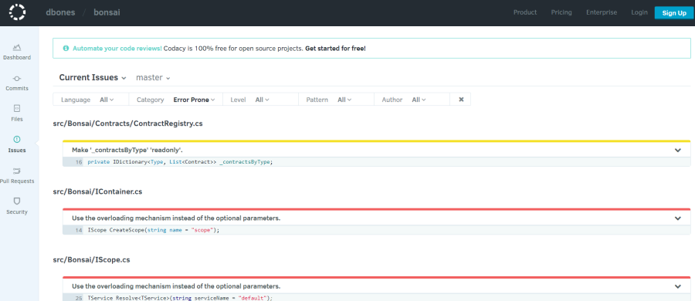Open the Pull Requests sidebar icon
695x301 pixels.
17,171
